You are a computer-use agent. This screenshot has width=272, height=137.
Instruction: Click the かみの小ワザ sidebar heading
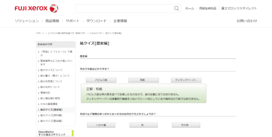(56, 44)
